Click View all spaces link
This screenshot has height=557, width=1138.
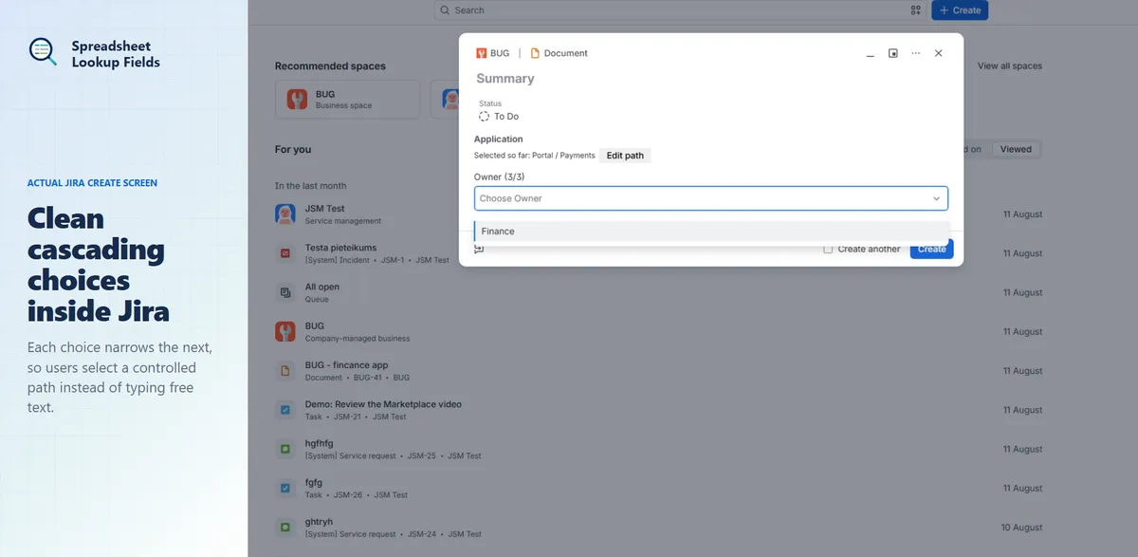pos(1010,66)
